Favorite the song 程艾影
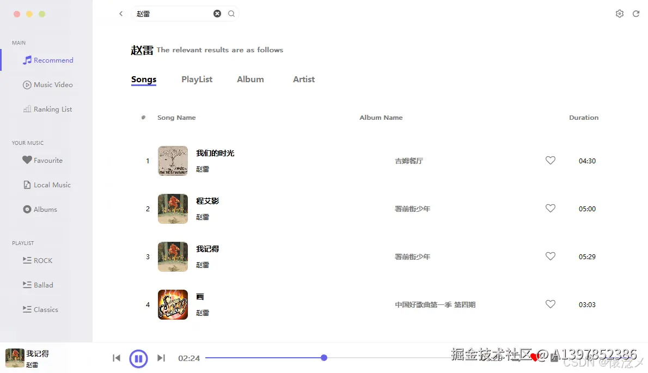The image size is (648, 373). (x=550, y=208)
